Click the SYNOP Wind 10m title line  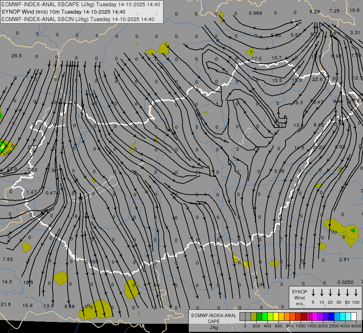coord(63,12)
